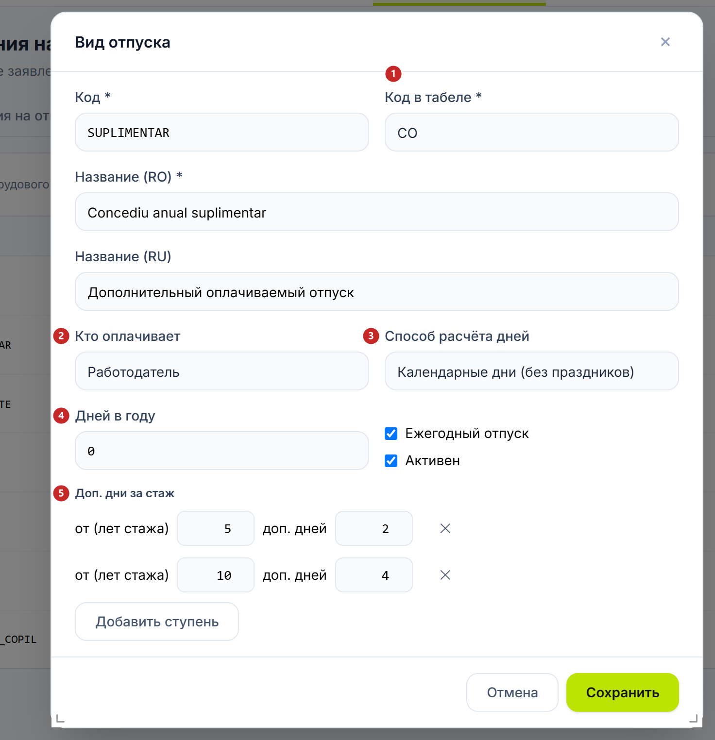Open the Кто оплачивает dropdown
This screenshot has width=715, height=740.
click(222, 371)
